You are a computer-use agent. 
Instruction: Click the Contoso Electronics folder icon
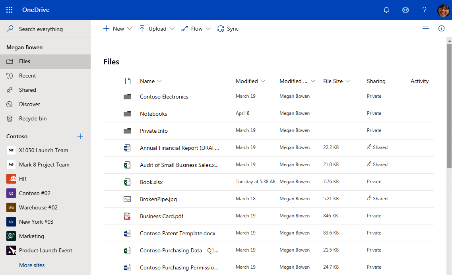click(x=127, y=97)
